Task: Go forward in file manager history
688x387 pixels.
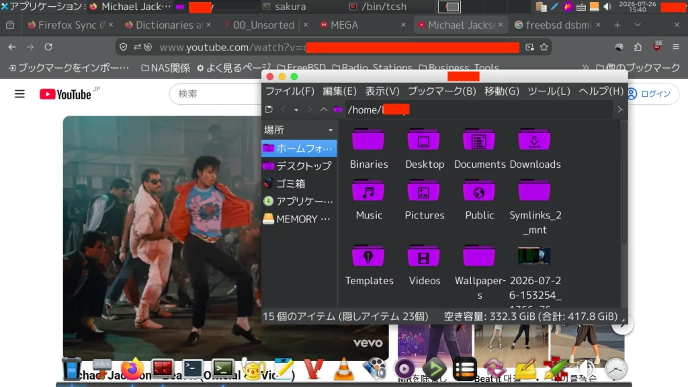Action: point(310,110)
